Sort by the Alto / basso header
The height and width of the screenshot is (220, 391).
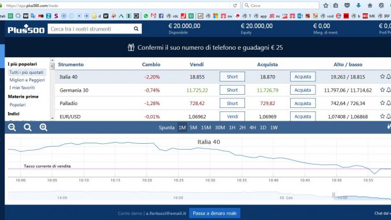coord(348,65)
